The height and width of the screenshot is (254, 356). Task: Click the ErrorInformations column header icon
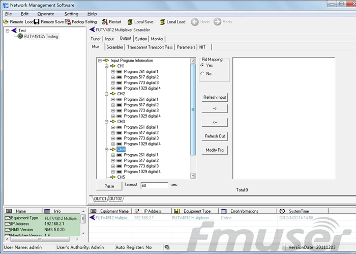click(224, 211)
